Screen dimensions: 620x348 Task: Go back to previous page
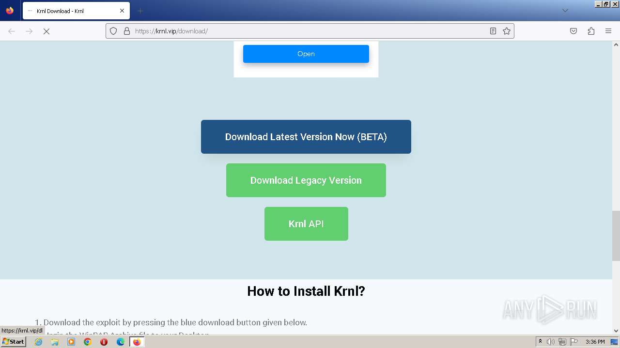click(x=12, y=31)
